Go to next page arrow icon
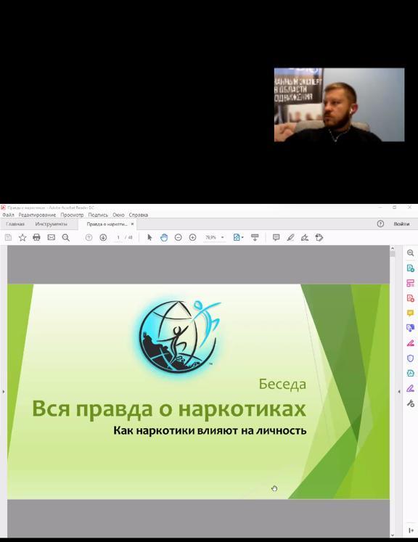The width and height of the screenshot is (418, 542). click(x=103, y=237)
